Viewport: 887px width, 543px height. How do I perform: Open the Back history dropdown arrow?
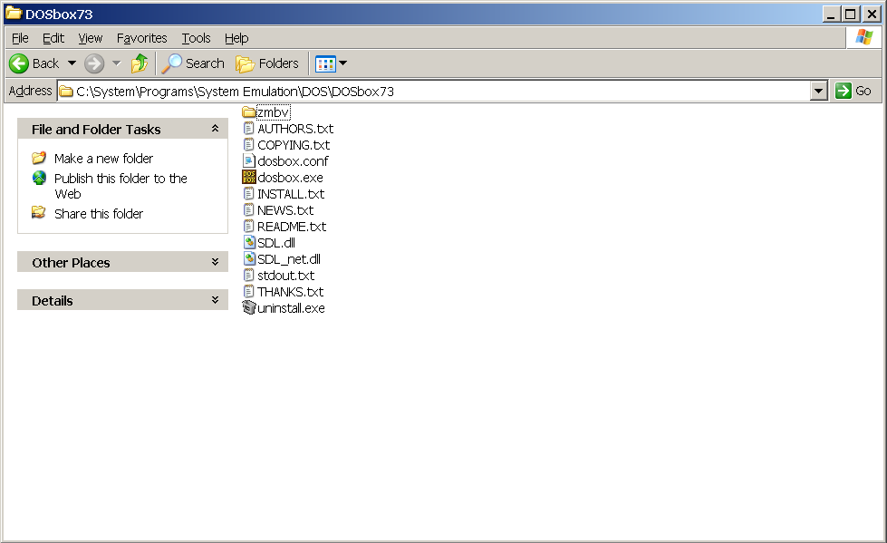pos(72,63)
